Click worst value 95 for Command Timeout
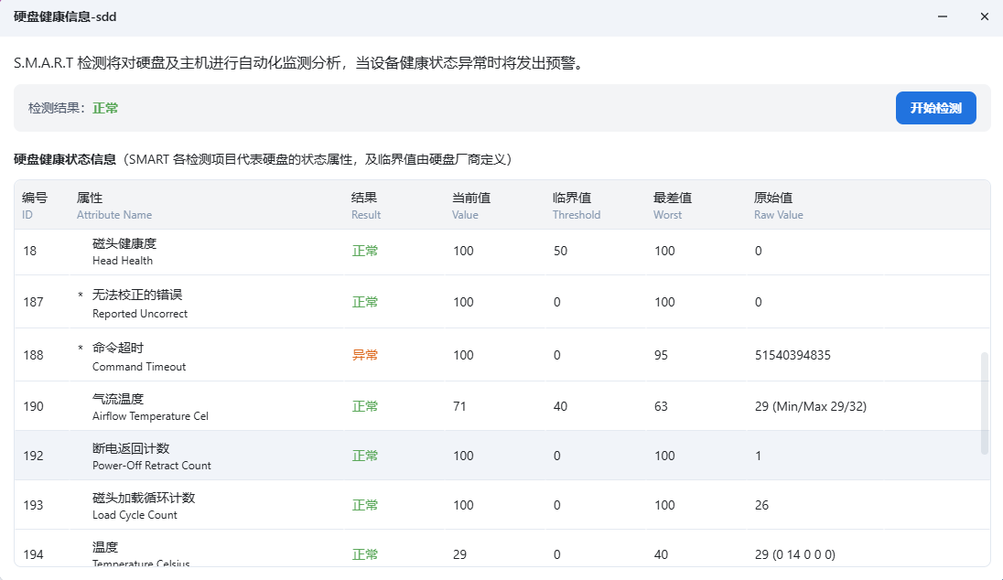Viewport: 1003px width, 580px height. 661,355
